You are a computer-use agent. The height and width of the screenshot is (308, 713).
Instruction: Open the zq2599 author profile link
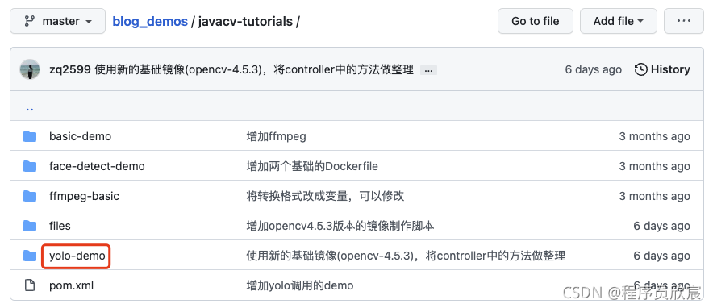70,69
